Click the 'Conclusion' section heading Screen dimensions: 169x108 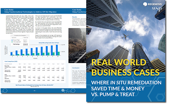[x=76, y=68]
